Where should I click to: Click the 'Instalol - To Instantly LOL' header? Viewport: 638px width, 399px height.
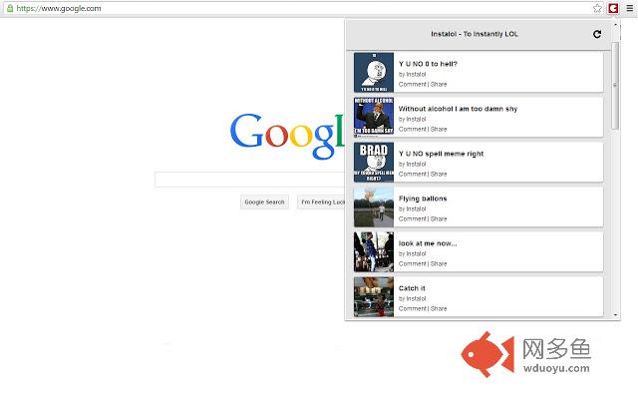pyautogui.click(x=475, y=34)
